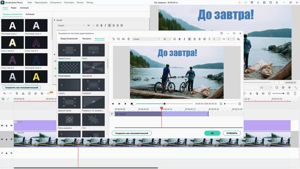This screenshot has width=300, height=169.
Task: Lock the purple text track
Action: [x=7, y=125]
